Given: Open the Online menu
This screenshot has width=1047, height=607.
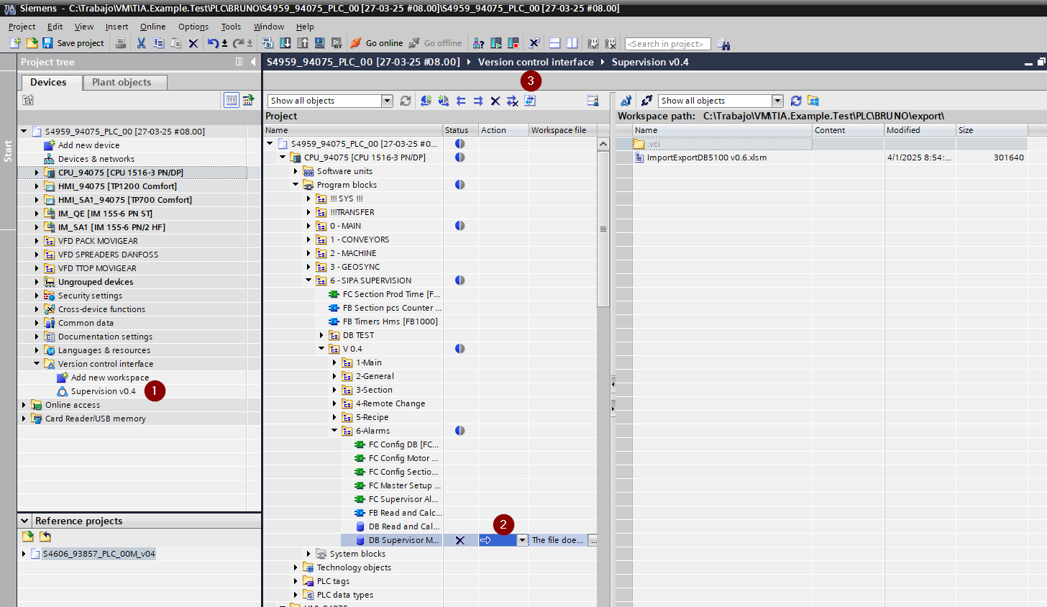Looking at the screenshot, I should click(x=152, y=27).
